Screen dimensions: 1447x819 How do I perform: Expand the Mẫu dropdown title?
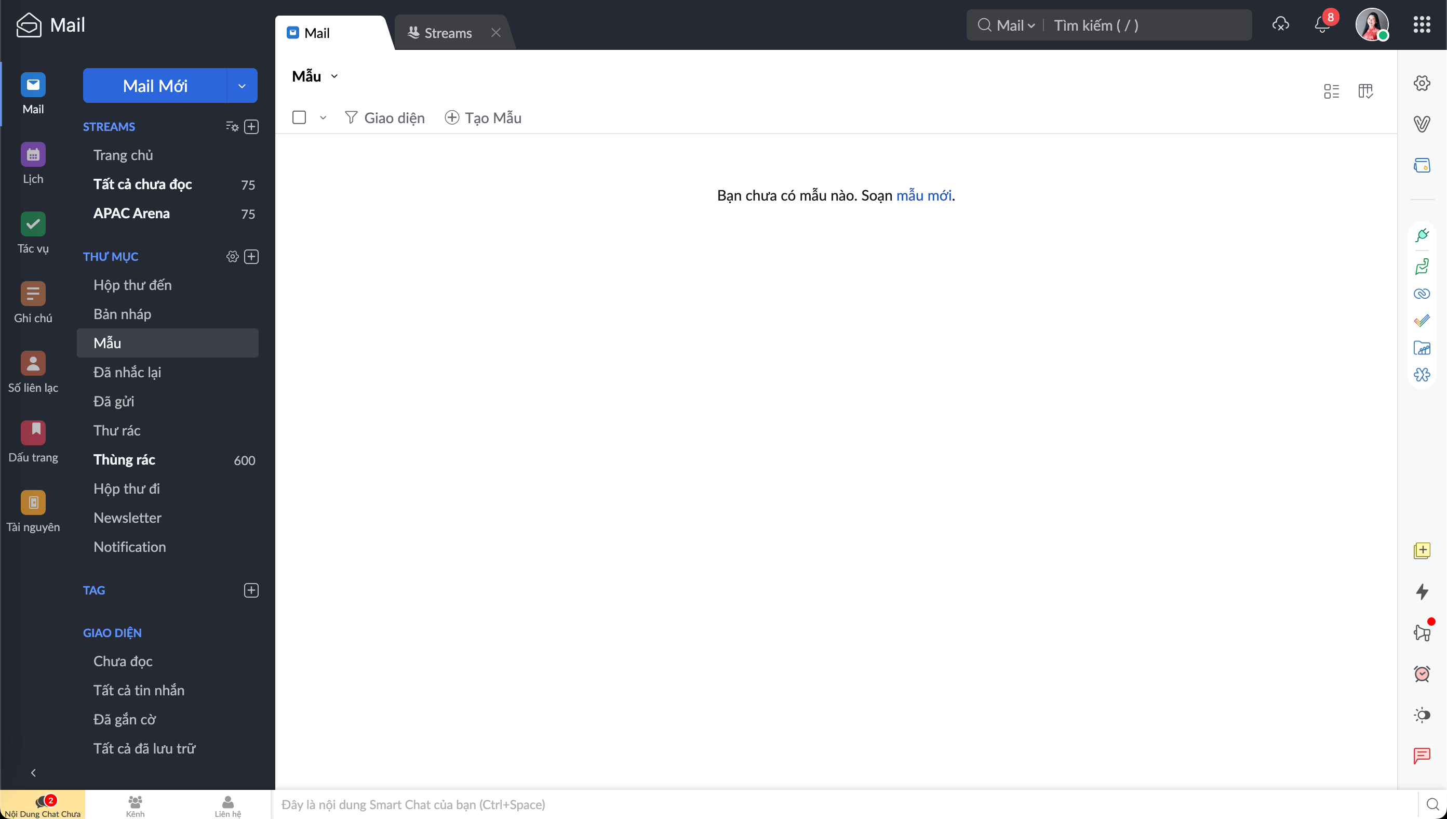[334, 75]
